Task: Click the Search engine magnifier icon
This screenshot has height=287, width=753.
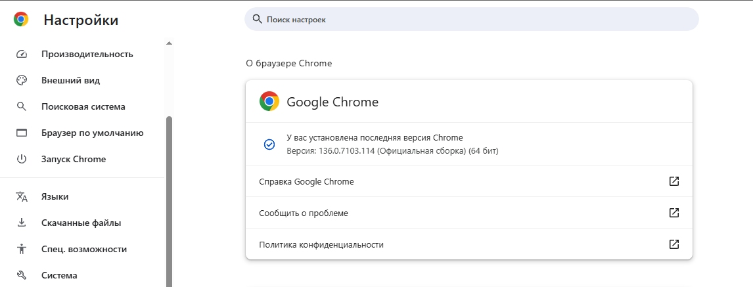Action: tap(22, 106)
